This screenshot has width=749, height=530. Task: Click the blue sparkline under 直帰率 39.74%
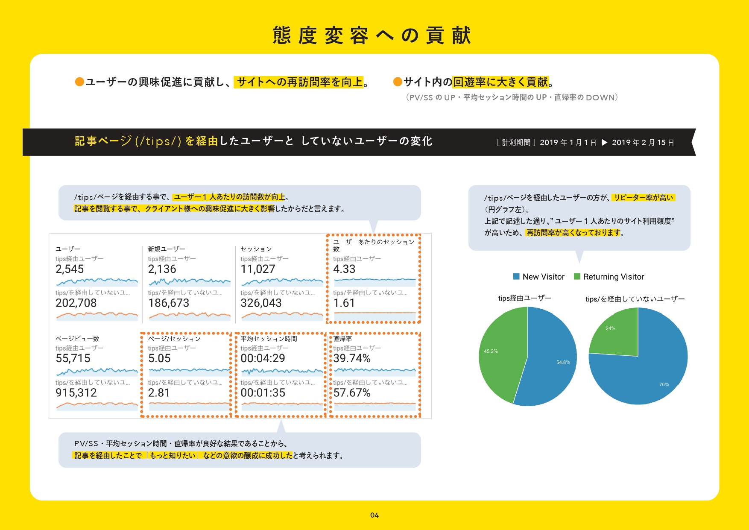click(x=374, y=371)
